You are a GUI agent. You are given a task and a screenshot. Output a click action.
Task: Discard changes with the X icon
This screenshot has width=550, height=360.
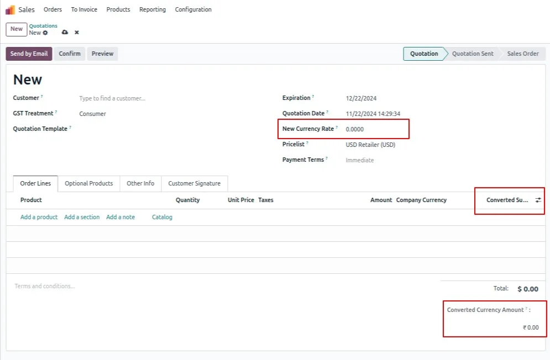pyautogui.click(x=77, y=32)
